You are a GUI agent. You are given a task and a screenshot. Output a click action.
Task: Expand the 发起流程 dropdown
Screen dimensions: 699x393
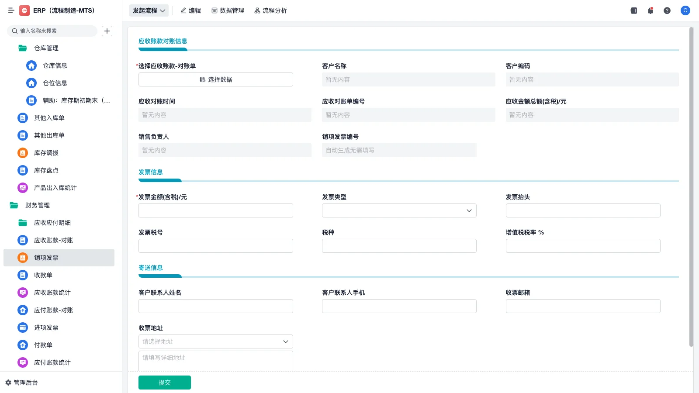[x=149, y=10]
